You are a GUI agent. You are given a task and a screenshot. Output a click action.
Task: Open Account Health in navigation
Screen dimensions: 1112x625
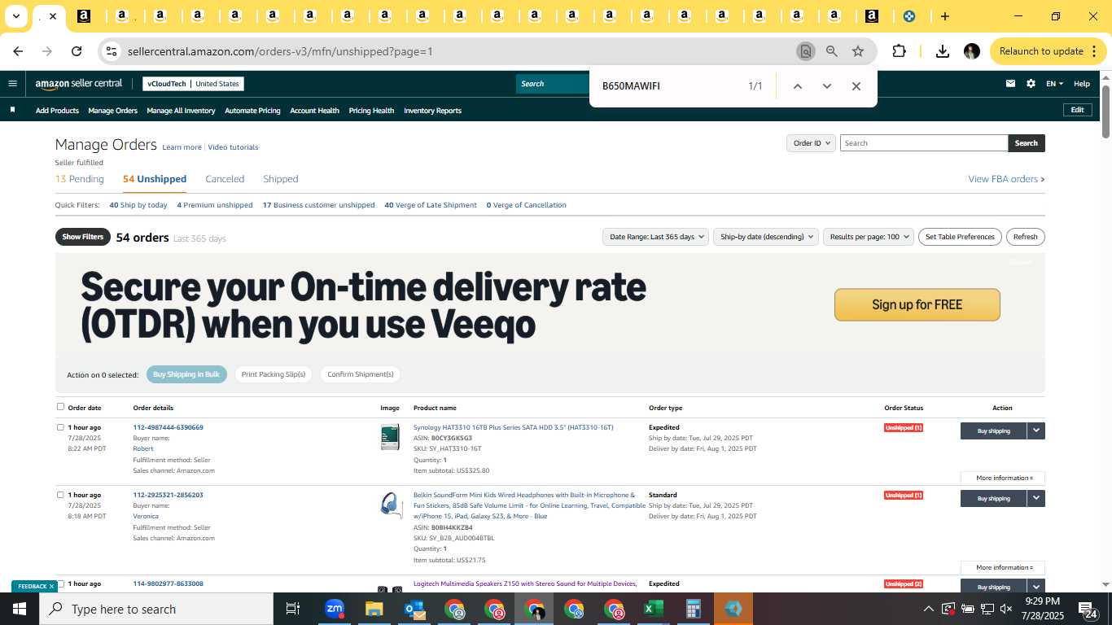(314, 111)
